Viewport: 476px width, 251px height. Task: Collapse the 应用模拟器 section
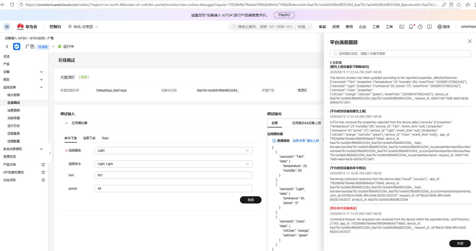tap(67, 123)
